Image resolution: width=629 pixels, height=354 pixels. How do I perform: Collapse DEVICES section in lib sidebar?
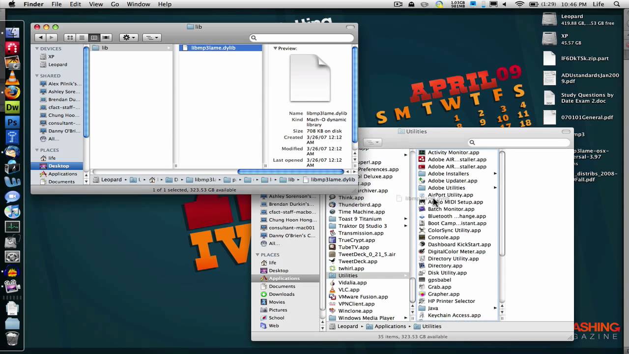click(x=37, y=49)
